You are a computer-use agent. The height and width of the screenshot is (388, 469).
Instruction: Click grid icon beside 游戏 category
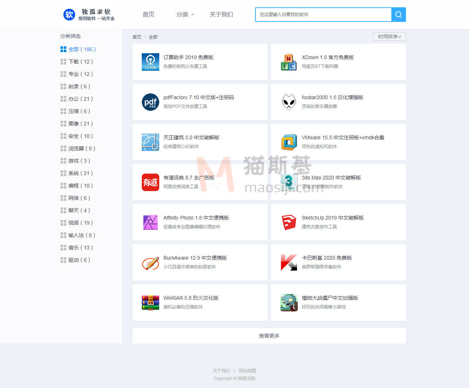[63, 161]
